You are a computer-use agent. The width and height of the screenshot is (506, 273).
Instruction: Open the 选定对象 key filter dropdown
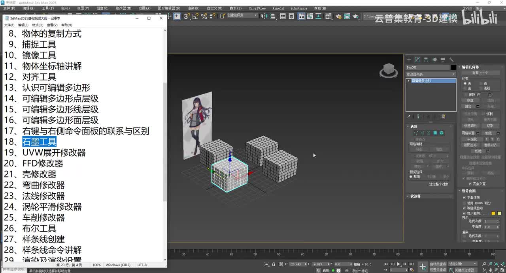click(463, 264)
